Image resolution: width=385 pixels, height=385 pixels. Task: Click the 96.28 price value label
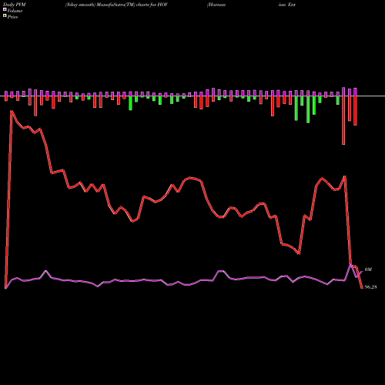[370, 287]
